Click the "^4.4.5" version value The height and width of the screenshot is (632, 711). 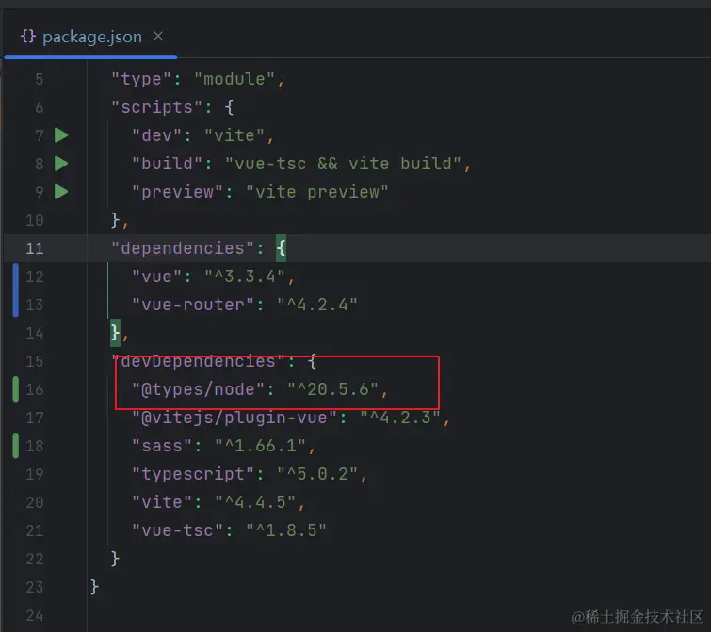pyautogui.click(x=255, y=502)
